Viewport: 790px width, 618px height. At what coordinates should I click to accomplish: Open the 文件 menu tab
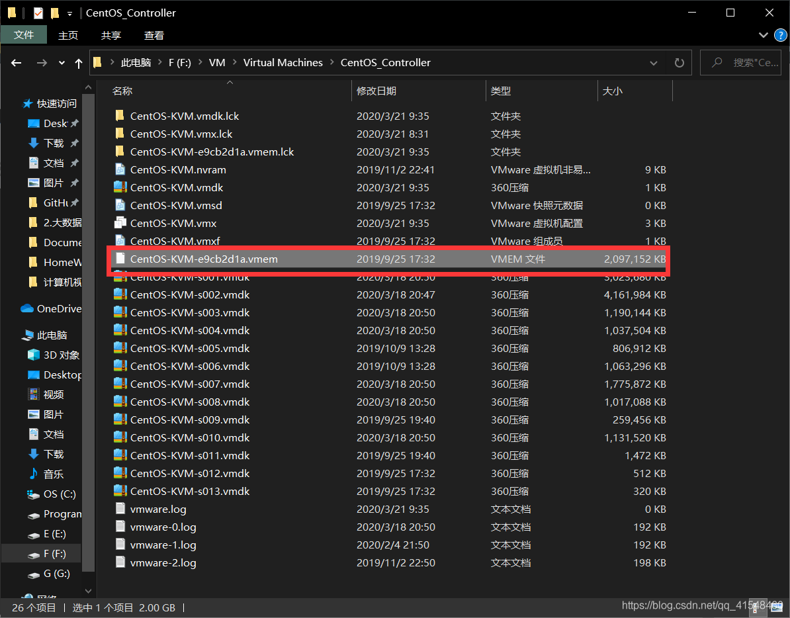[24, 35]
